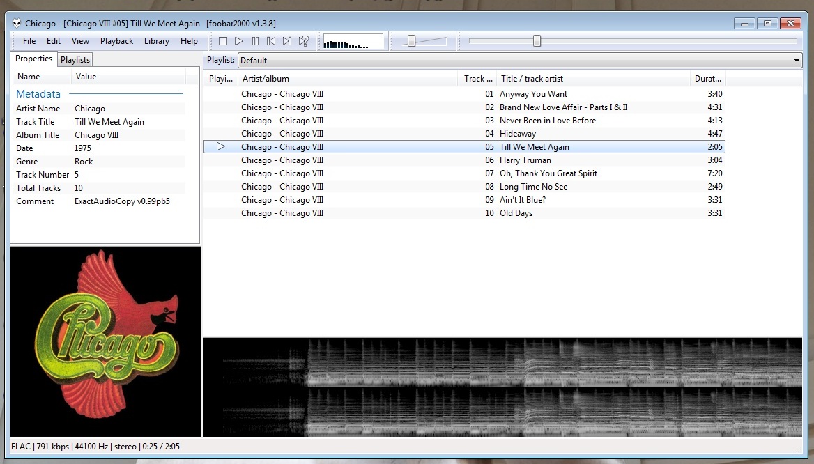The image size is (814, 464).
Task: Click the spectrogram visualization panel
Action: [x=502, y=387]
